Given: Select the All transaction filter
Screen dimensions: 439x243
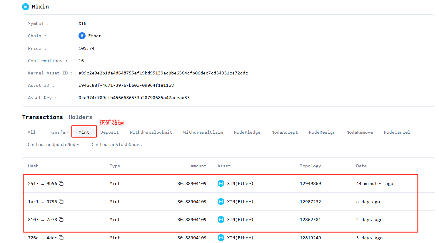Looking at the screenshot, I should tap(31, 132).
